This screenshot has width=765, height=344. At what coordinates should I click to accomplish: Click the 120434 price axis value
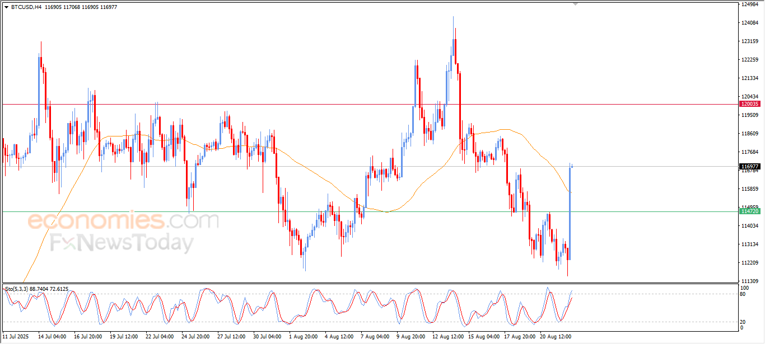(750, 97)
